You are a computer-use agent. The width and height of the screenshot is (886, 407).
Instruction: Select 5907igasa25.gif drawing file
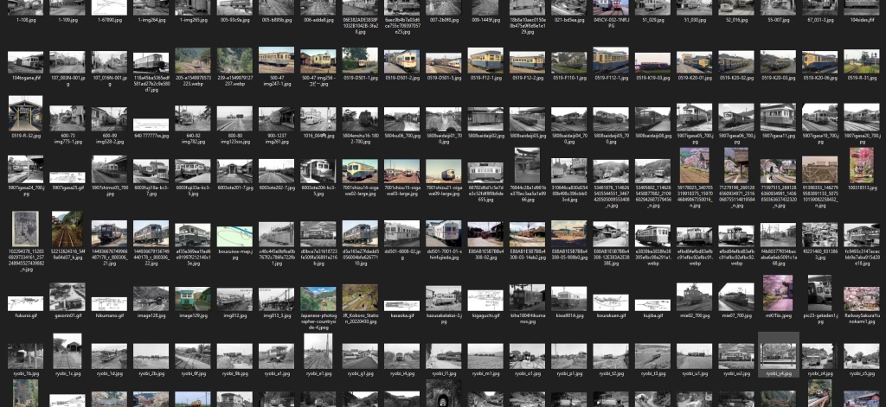pyautogui.click(x=67, y=169)
